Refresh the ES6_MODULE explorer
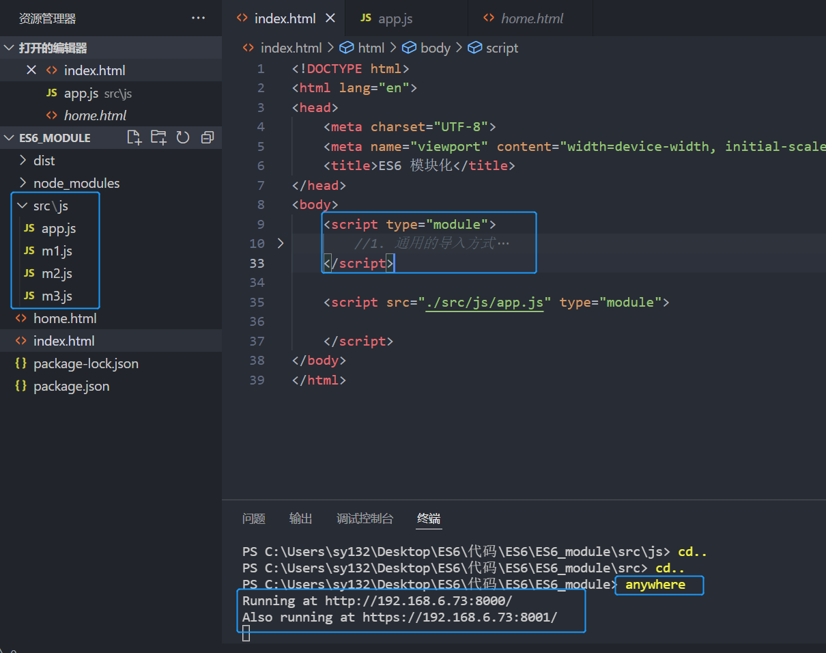 coord(183,137)
